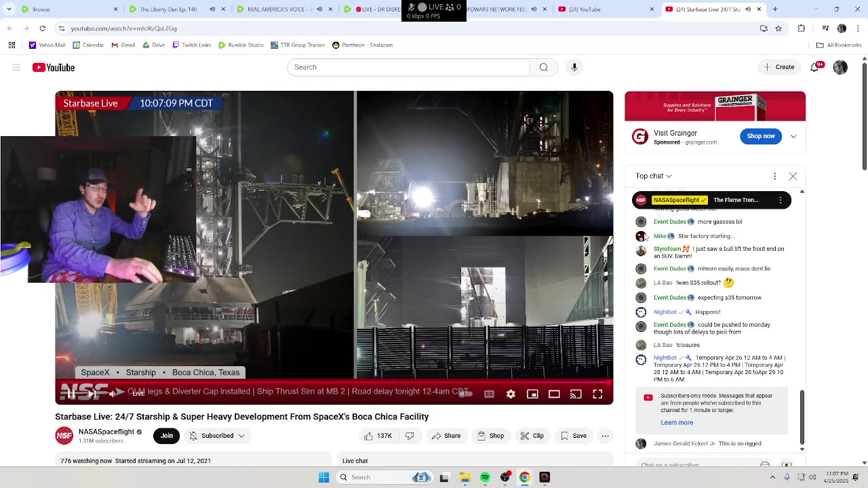Open the Create menu button
Viewport: 868px width, 488px height.
coord(778,67)
